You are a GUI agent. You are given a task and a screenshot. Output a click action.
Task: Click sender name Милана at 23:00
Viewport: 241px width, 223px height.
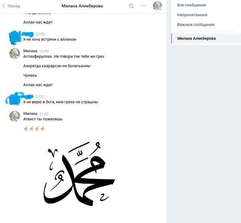coord(30,51)
